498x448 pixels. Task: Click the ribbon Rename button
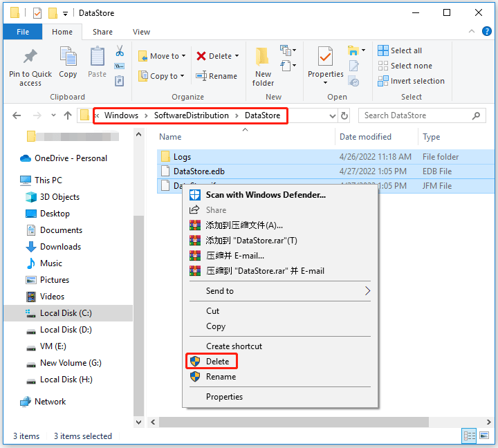tap(216, 76)
